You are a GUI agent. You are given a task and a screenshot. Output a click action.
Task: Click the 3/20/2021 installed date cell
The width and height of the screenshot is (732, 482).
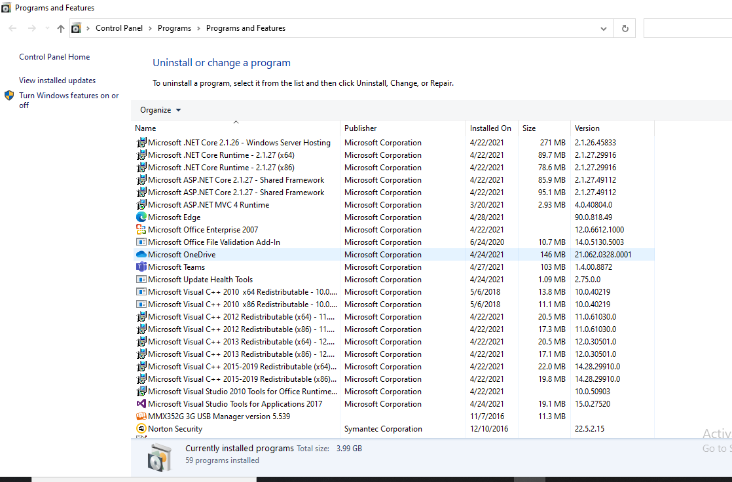point(487,204)
